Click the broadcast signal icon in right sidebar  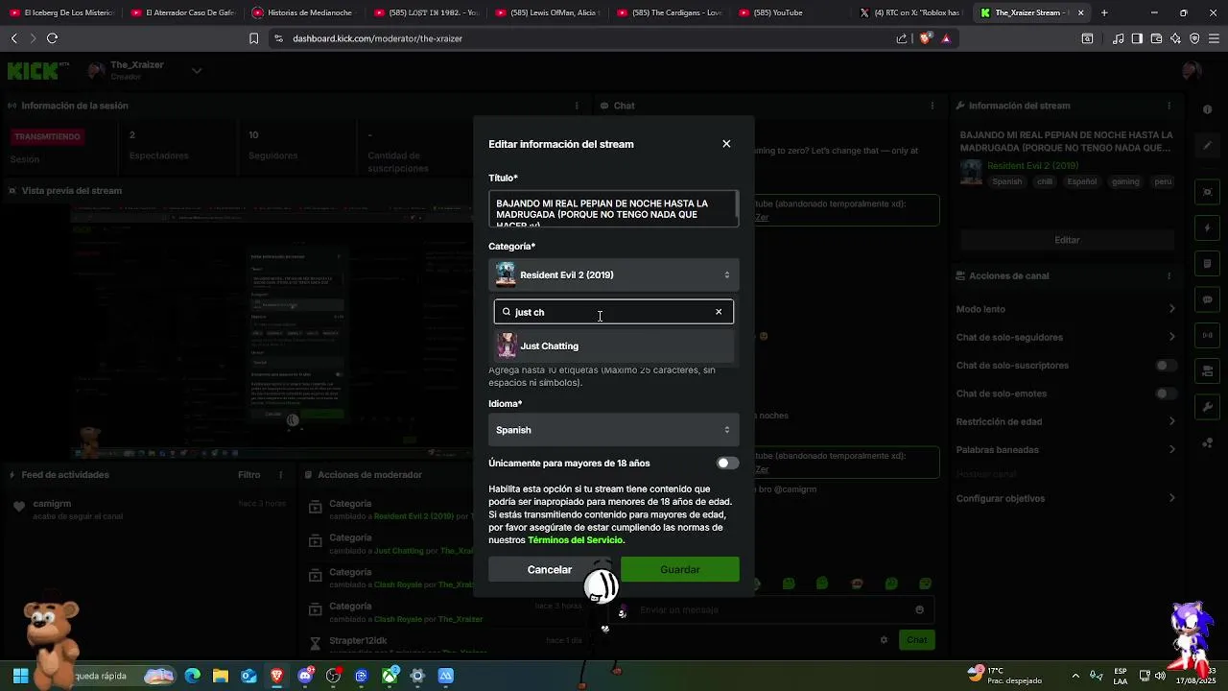[1208, 335]
